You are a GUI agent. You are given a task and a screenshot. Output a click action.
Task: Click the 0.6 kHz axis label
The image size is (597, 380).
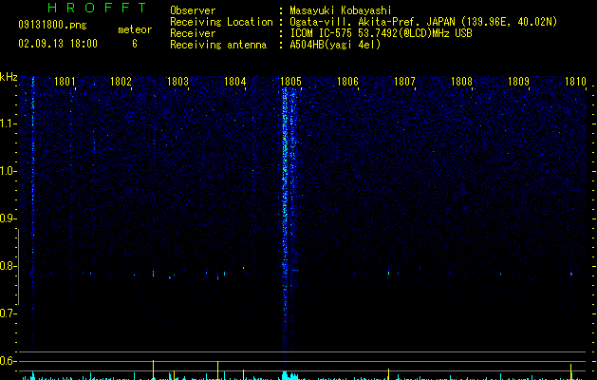8,361
